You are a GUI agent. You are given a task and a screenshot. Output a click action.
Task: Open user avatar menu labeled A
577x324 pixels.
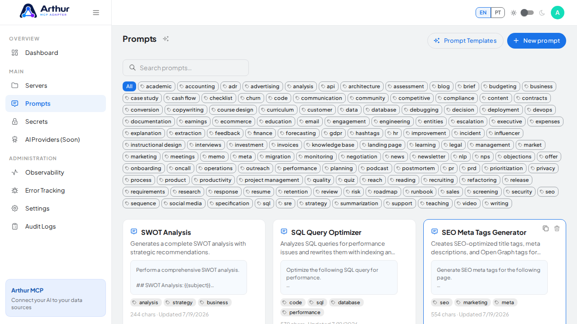point(558,13)
